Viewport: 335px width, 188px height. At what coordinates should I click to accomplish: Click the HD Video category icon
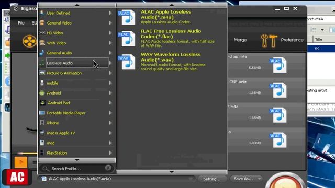[42, 33]
